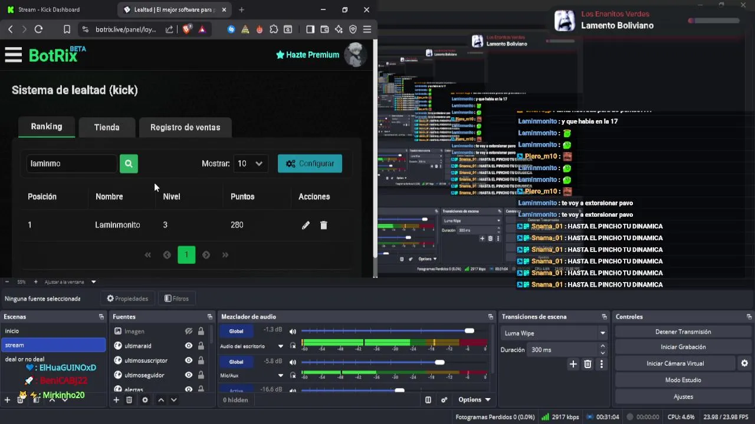The height and width of the screenshot is (424, 755).
Task: Add a new source in Fuentes
Action: point(116,400)
